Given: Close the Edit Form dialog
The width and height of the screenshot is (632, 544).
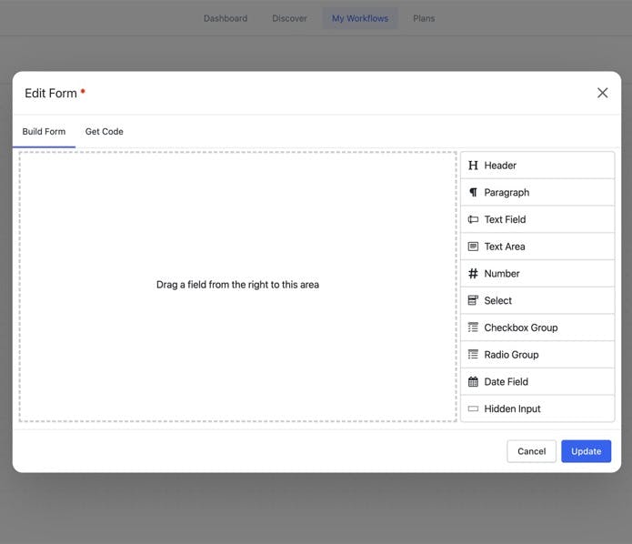Looking at the screenshot, I should click(602, 93).
